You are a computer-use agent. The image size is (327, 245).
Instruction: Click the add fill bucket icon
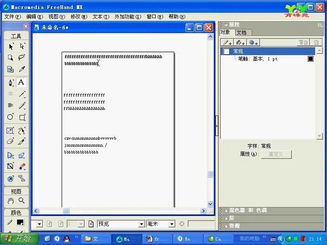click(240, 42)
